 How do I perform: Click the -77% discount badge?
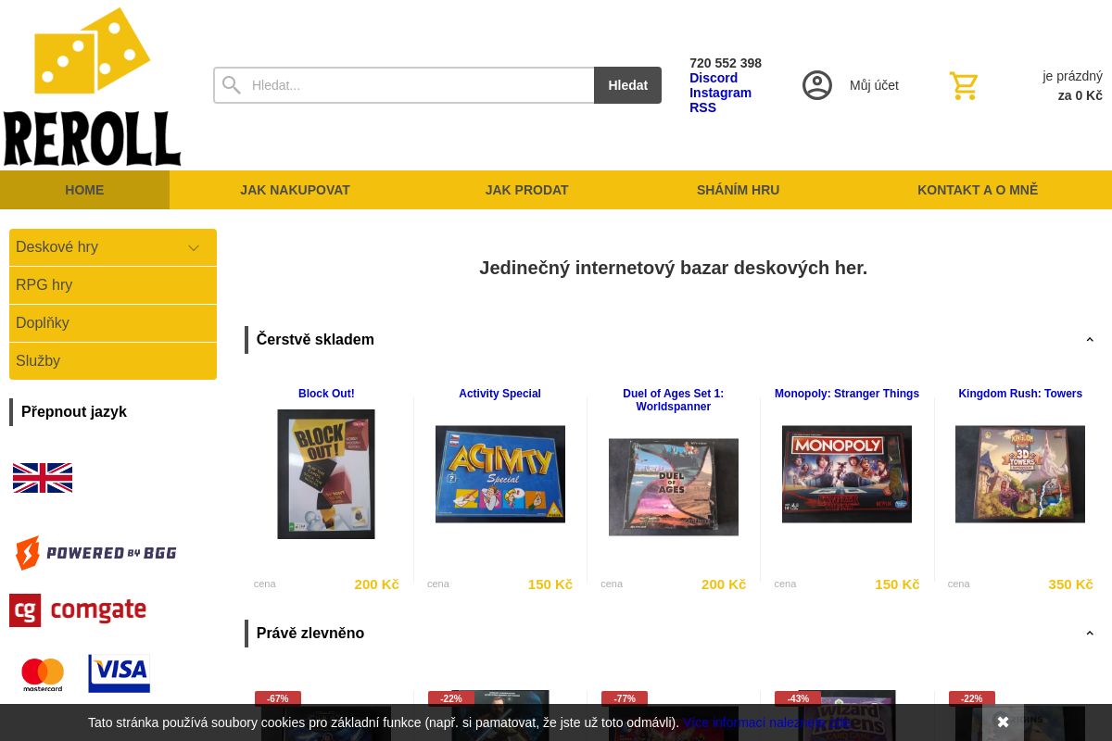(625, 698)
